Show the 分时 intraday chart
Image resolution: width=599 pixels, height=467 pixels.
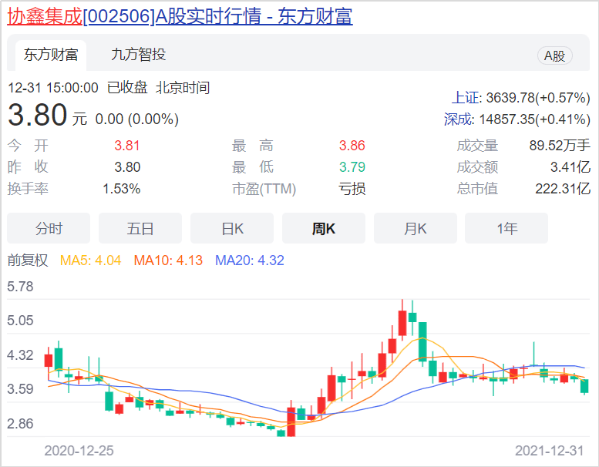[49, 228]
